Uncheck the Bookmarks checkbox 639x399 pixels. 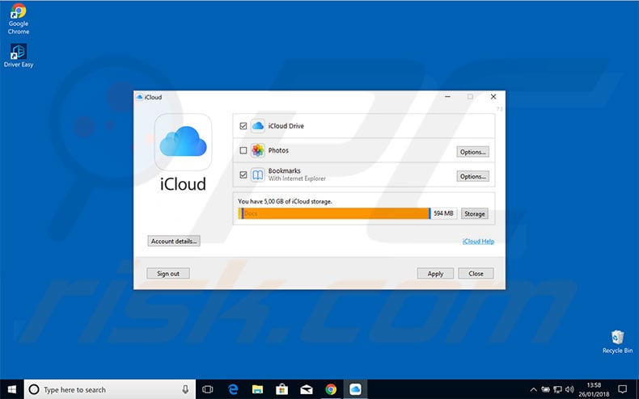[243, 174]
